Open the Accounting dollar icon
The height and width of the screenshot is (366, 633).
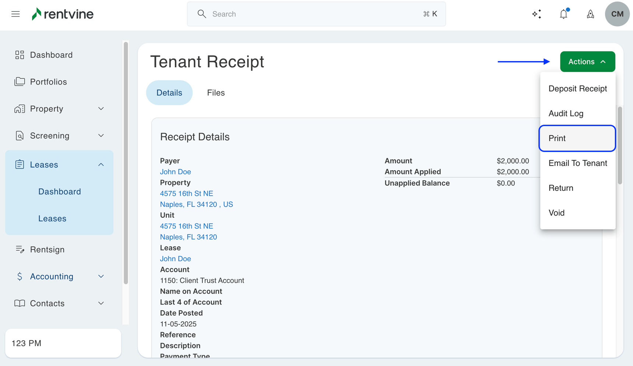(x=20, y=276)
